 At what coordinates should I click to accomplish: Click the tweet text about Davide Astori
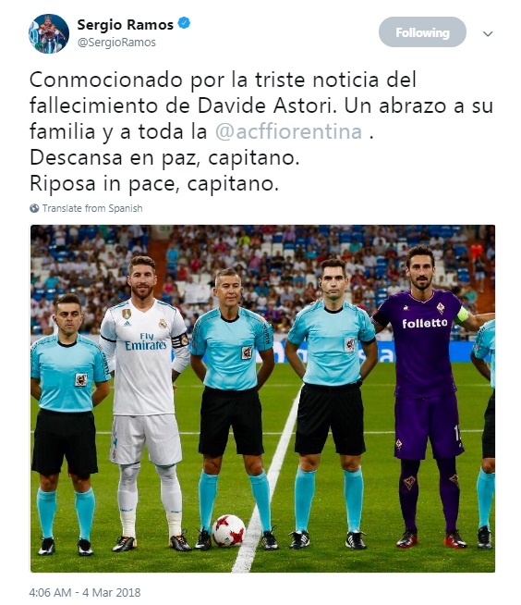click(x=261, y=131)
